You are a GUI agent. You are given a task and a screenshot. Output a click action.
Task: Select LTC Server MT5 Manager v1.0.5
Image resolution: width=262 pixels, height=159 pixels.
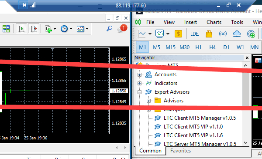pyautogui.click(x=200, y=144)
